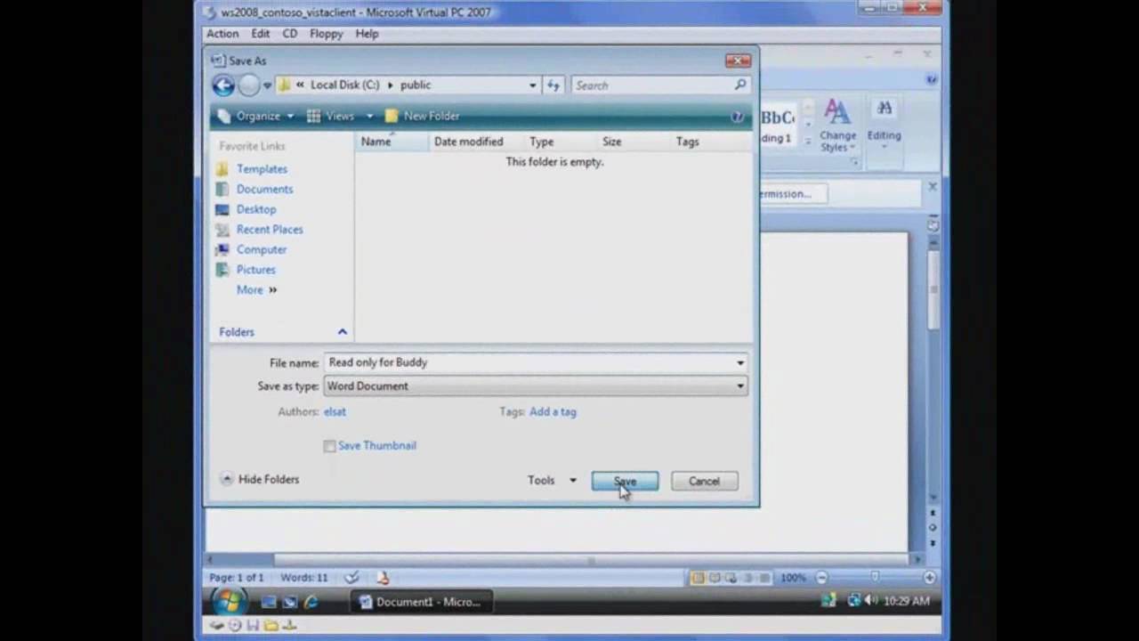Open the Organize menu
The image size is (1139, 641).
pos(256,117)
